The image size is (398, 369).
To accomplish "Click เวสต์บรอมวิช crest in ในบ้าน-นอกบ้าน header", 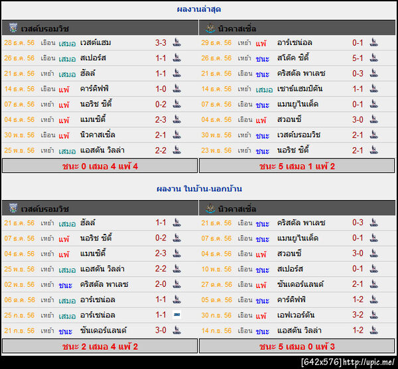I will pos(13,208).
